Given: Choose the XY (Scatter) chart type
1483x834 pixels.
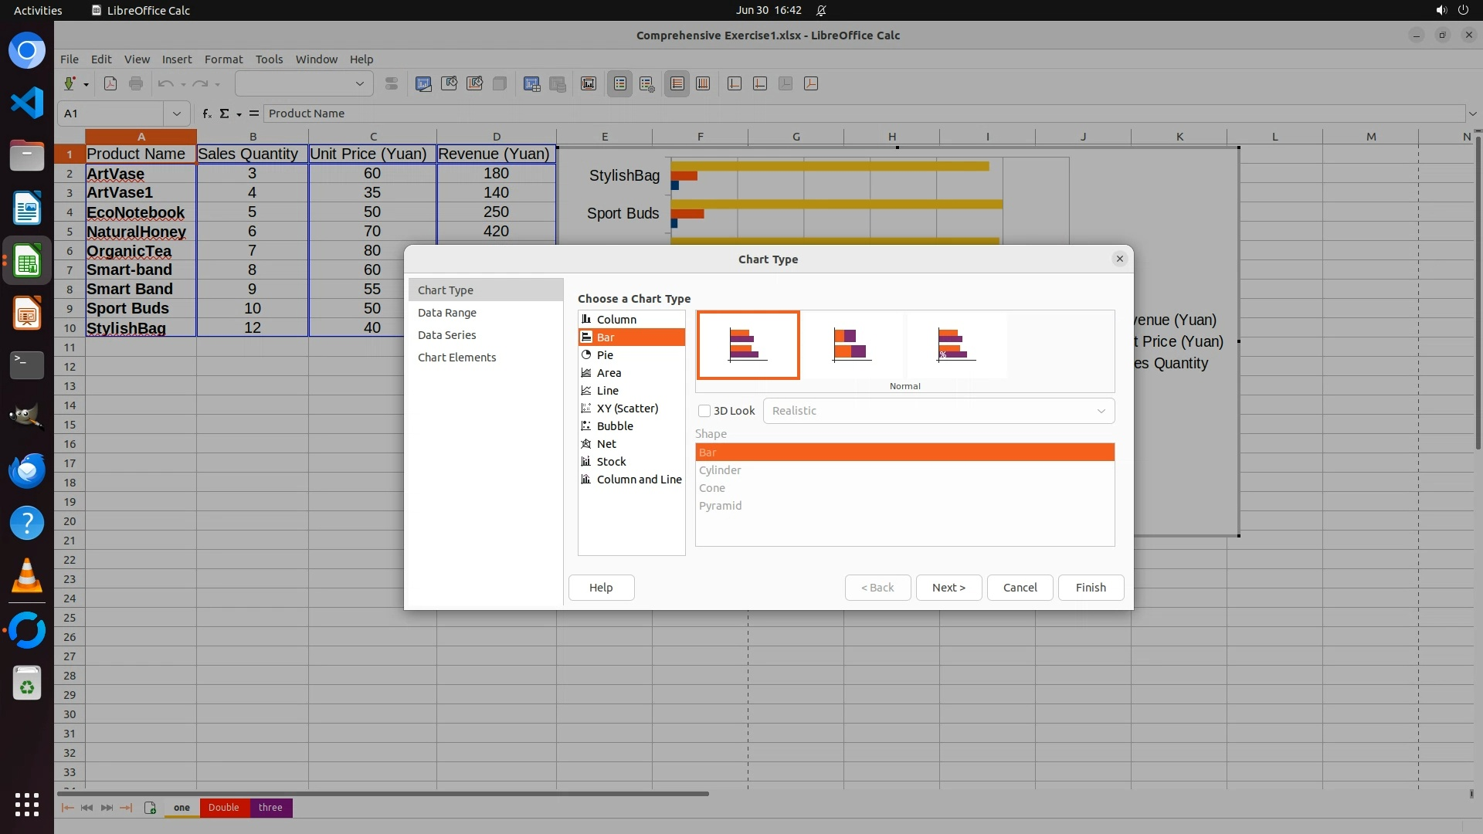Looking at the screenshot, I should pos(627,409).
